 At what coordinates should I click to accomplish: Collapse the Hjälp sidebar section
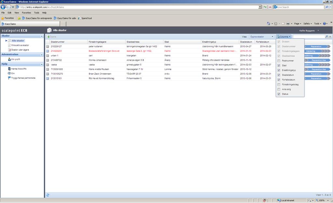tap(42, 64)
